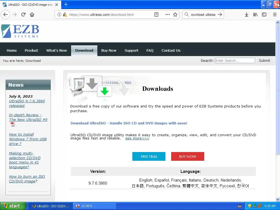Close the UltraISO browser tab
Image resolution: width=280 pixels, height=210 pixels.
tap(57, 5)
